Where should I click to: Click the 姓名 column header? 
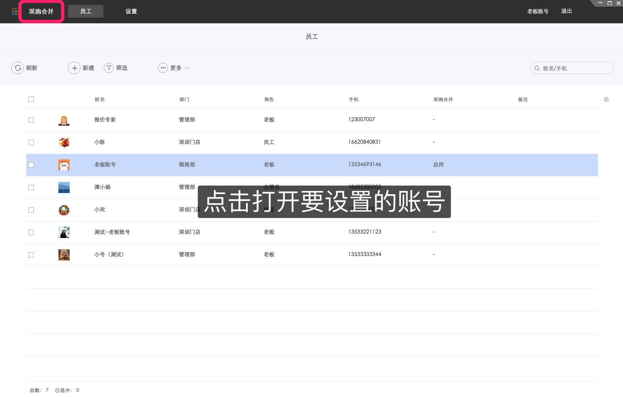tap(100, 99)
